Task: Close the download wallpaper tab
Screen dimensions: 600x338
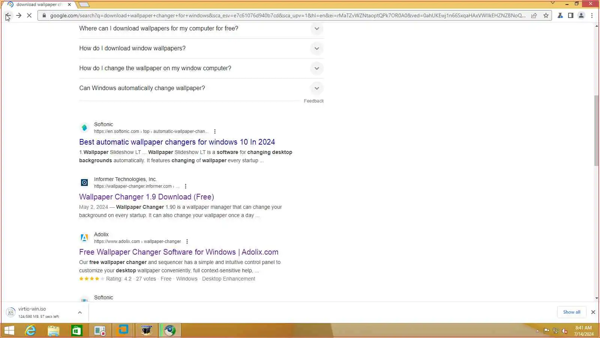Action: pyautogui.click(x=69, y=5)
